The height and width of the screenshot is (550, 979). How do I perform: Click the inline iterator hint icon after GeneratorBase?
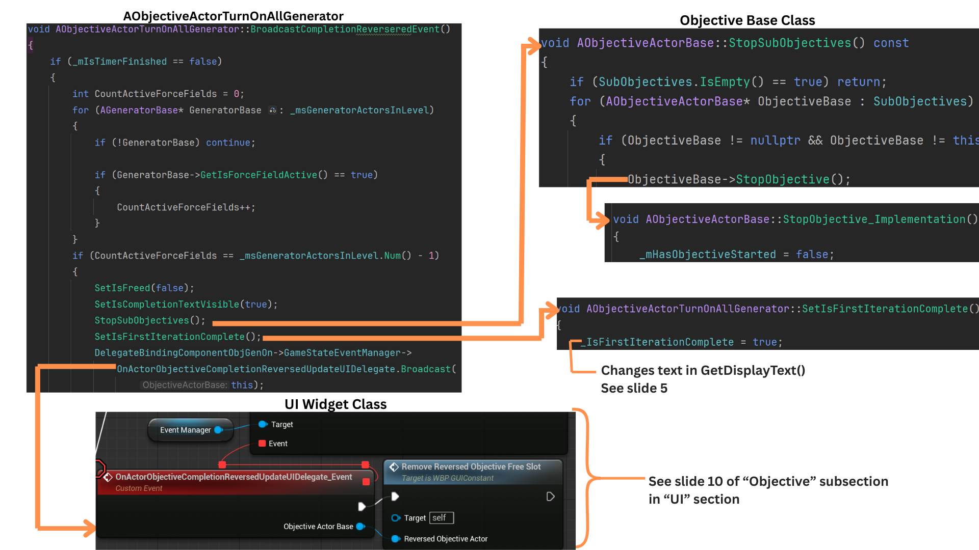[273, 110]
